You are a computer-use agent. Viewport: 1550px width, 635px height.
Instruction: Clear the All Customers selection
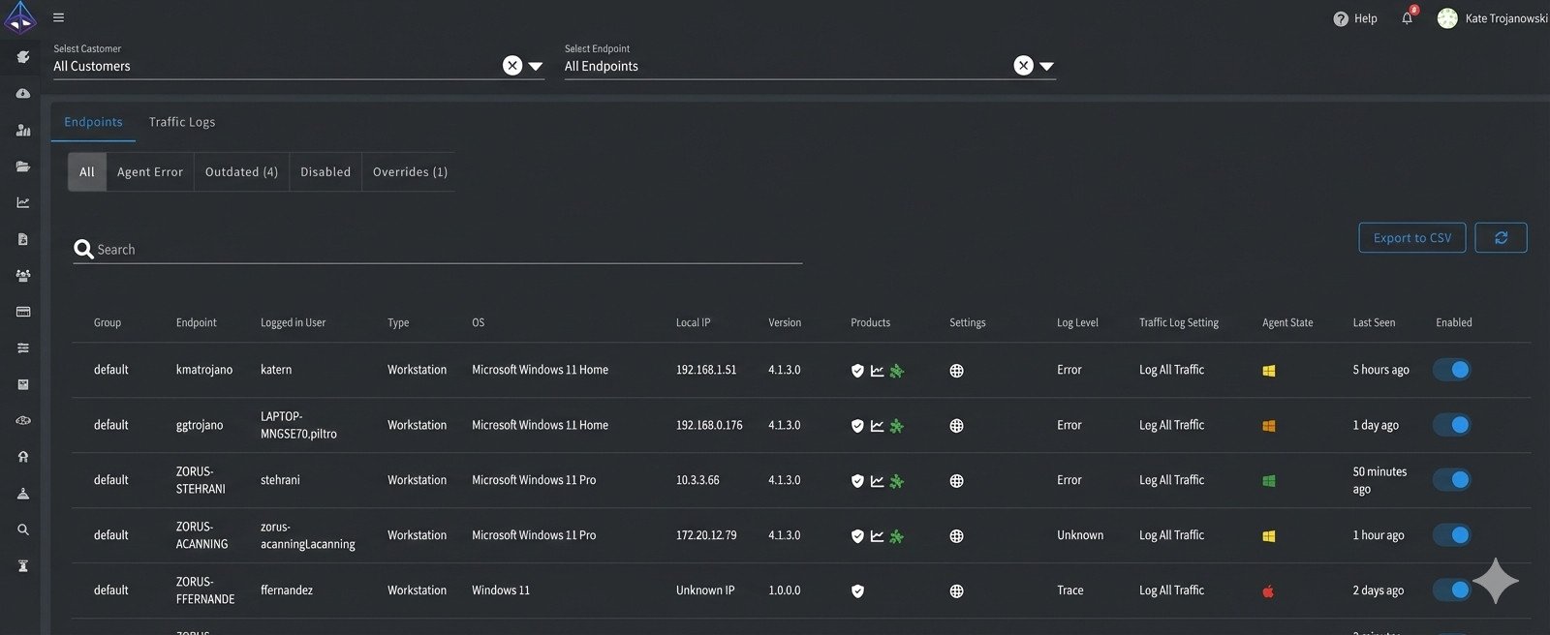tap(512, 66)
